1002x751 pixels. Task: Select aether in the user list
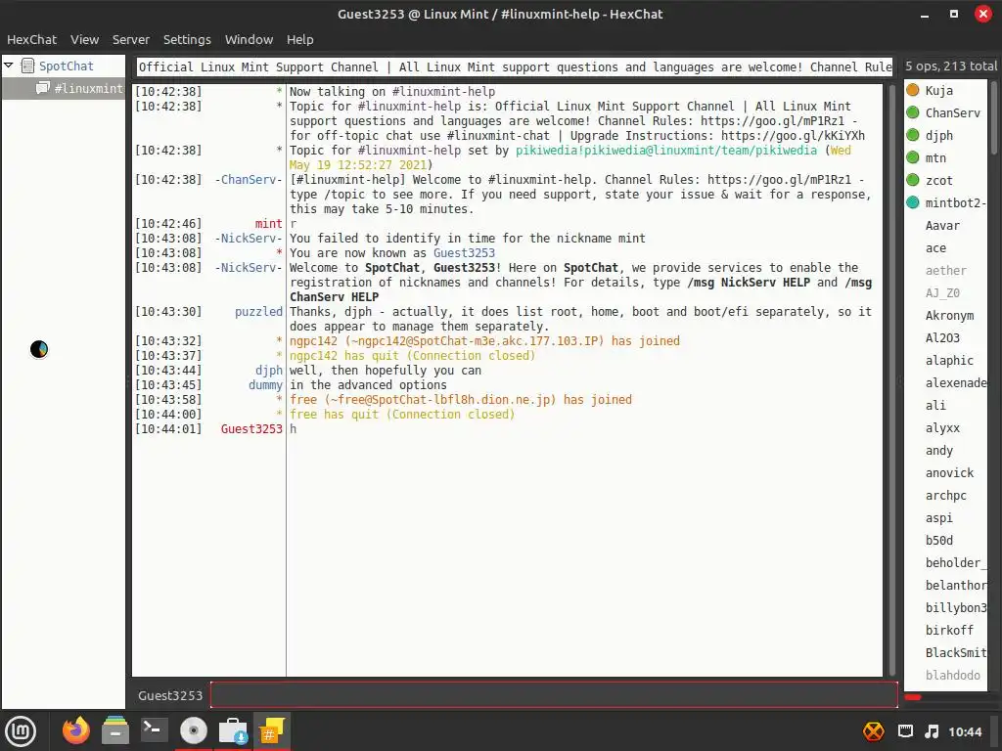tap(946, 270)
